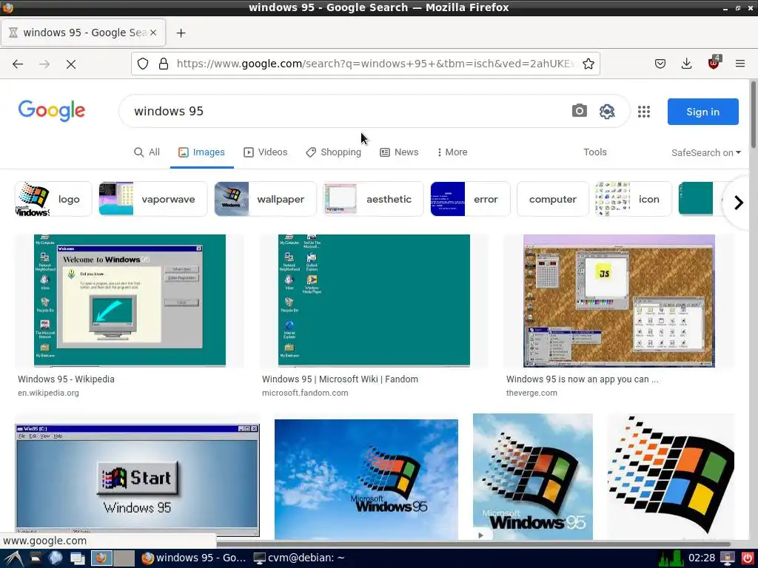Select the Images tab
This screenshot has height=568, width=758.
(201, 152)
